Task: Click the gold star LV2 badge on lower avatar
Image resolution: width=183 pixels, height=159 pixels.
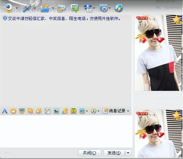Action: [177, 115]
